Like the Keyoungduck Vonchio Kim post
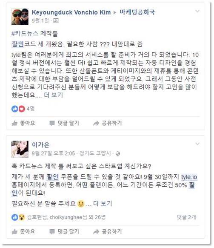214x248 pixels. [23, 123]
